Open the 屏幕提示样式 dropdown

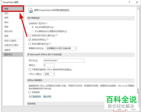click(x=61, y=48)
